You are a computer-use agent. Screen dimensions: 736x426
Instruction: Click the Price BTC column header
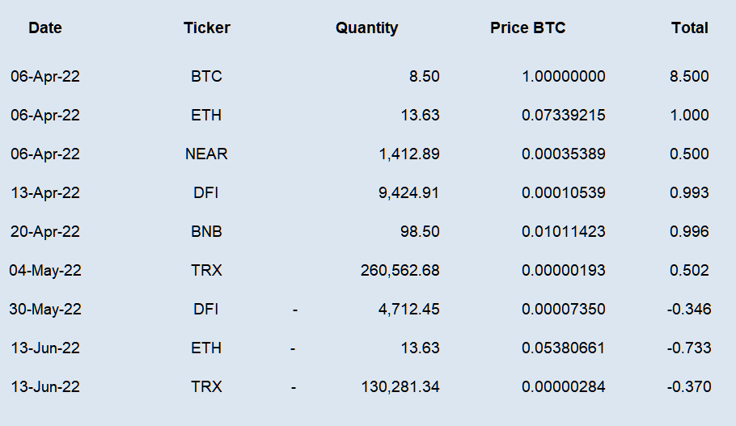coord(527,27)
